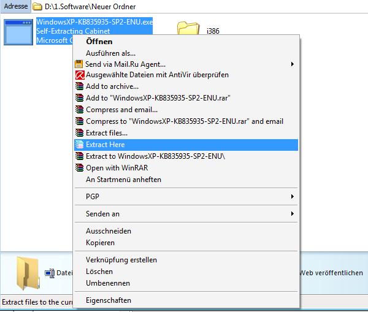Image resolution: width=368 pixels, height=312 pixels.
Task: Choose Ausführen als... menu entry
Action: click(x=186, y=53)
